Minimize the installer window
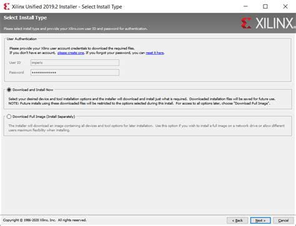 pos(245,7)
